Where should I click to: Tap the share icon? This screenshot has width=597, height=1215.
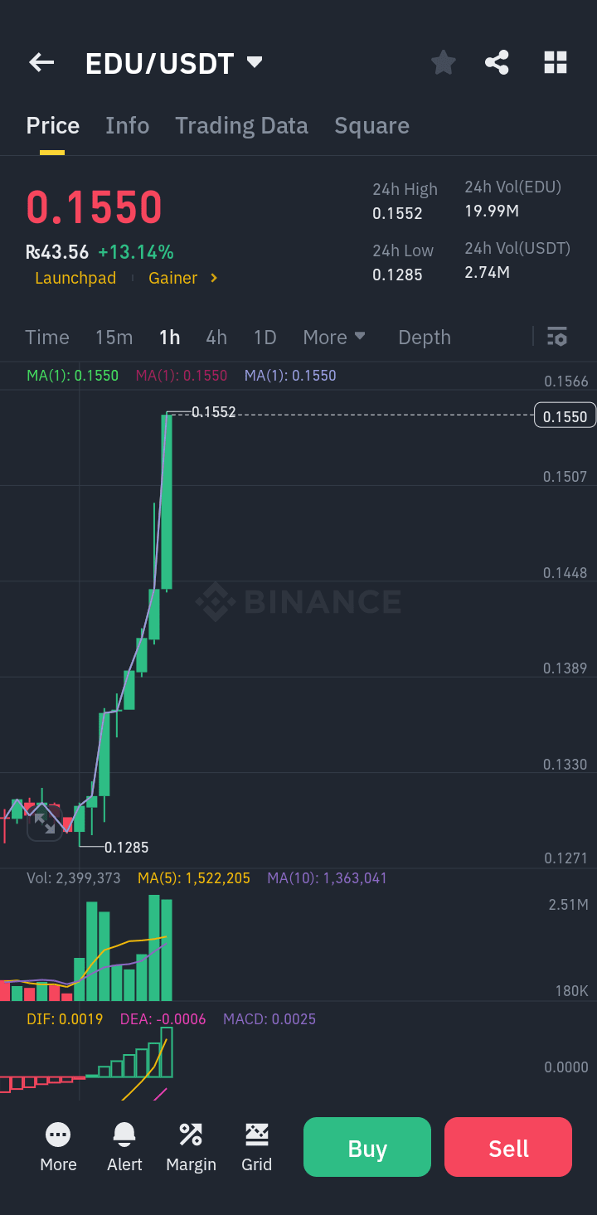pos(497,63)
